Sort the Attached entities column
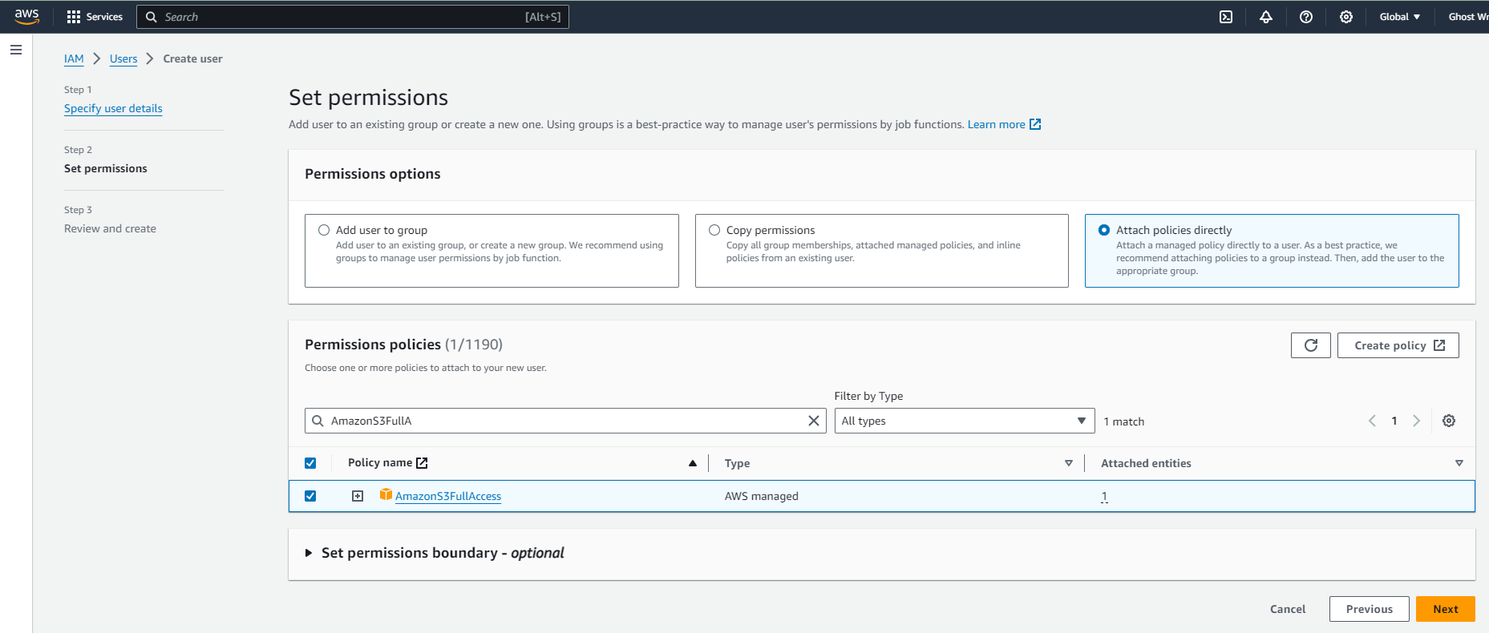 [1459, 463]
